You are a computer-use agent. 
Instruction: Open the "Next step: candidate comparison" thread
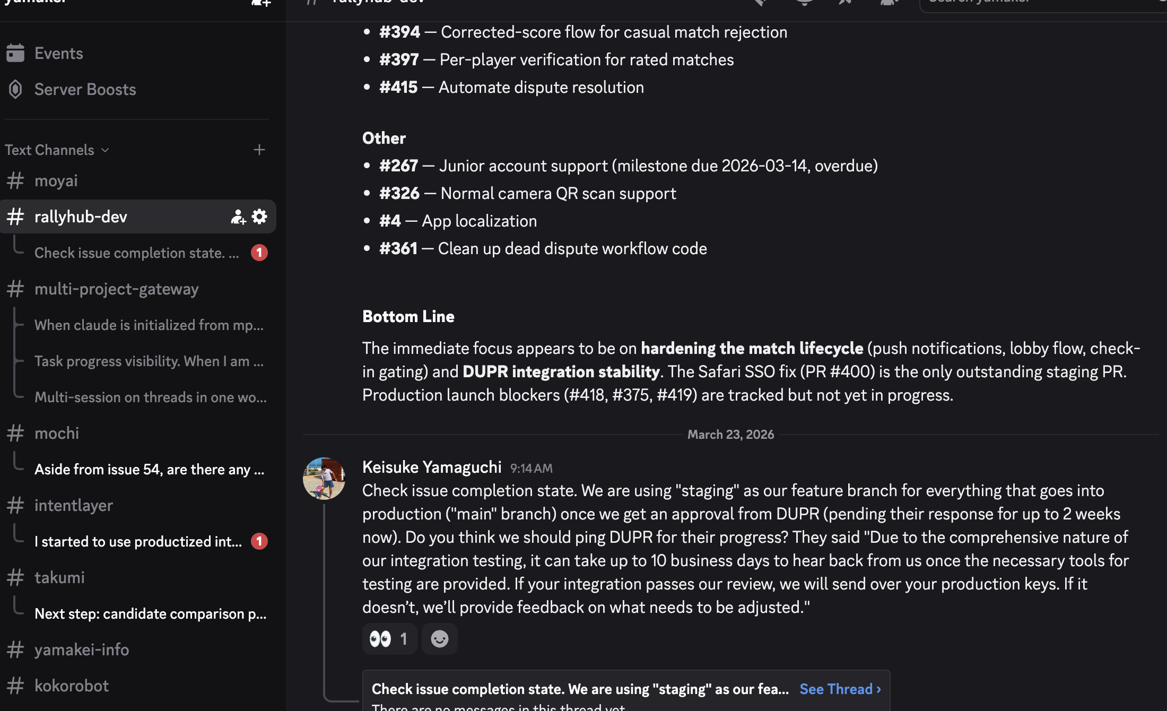[x=150, y=614]
